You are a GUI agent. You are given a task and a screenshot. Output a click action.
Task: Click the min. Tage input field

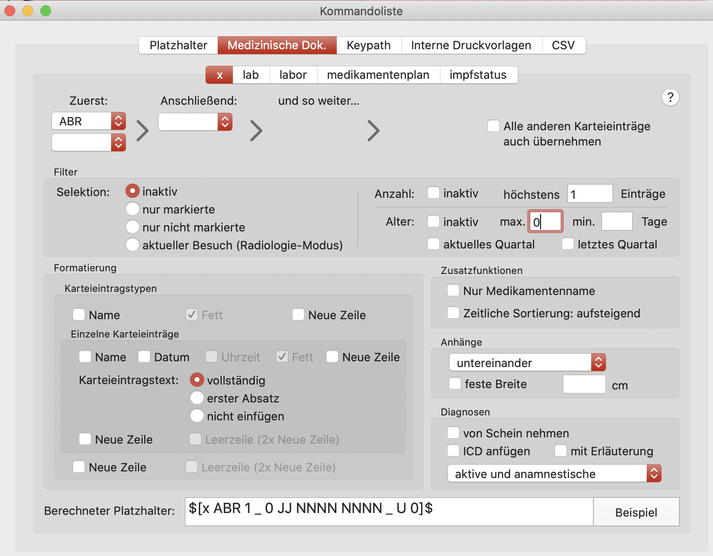(x=617, y=221)
